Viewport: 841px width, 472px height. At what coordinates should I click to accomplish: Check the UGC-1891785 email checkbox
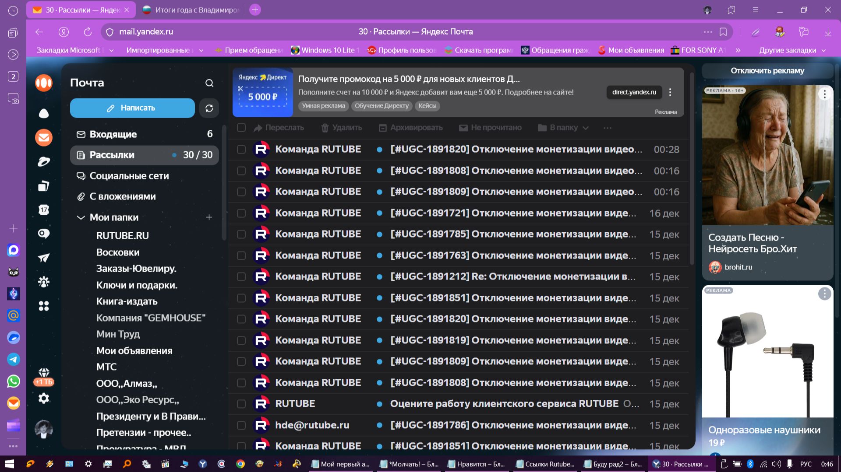point(241,234)
